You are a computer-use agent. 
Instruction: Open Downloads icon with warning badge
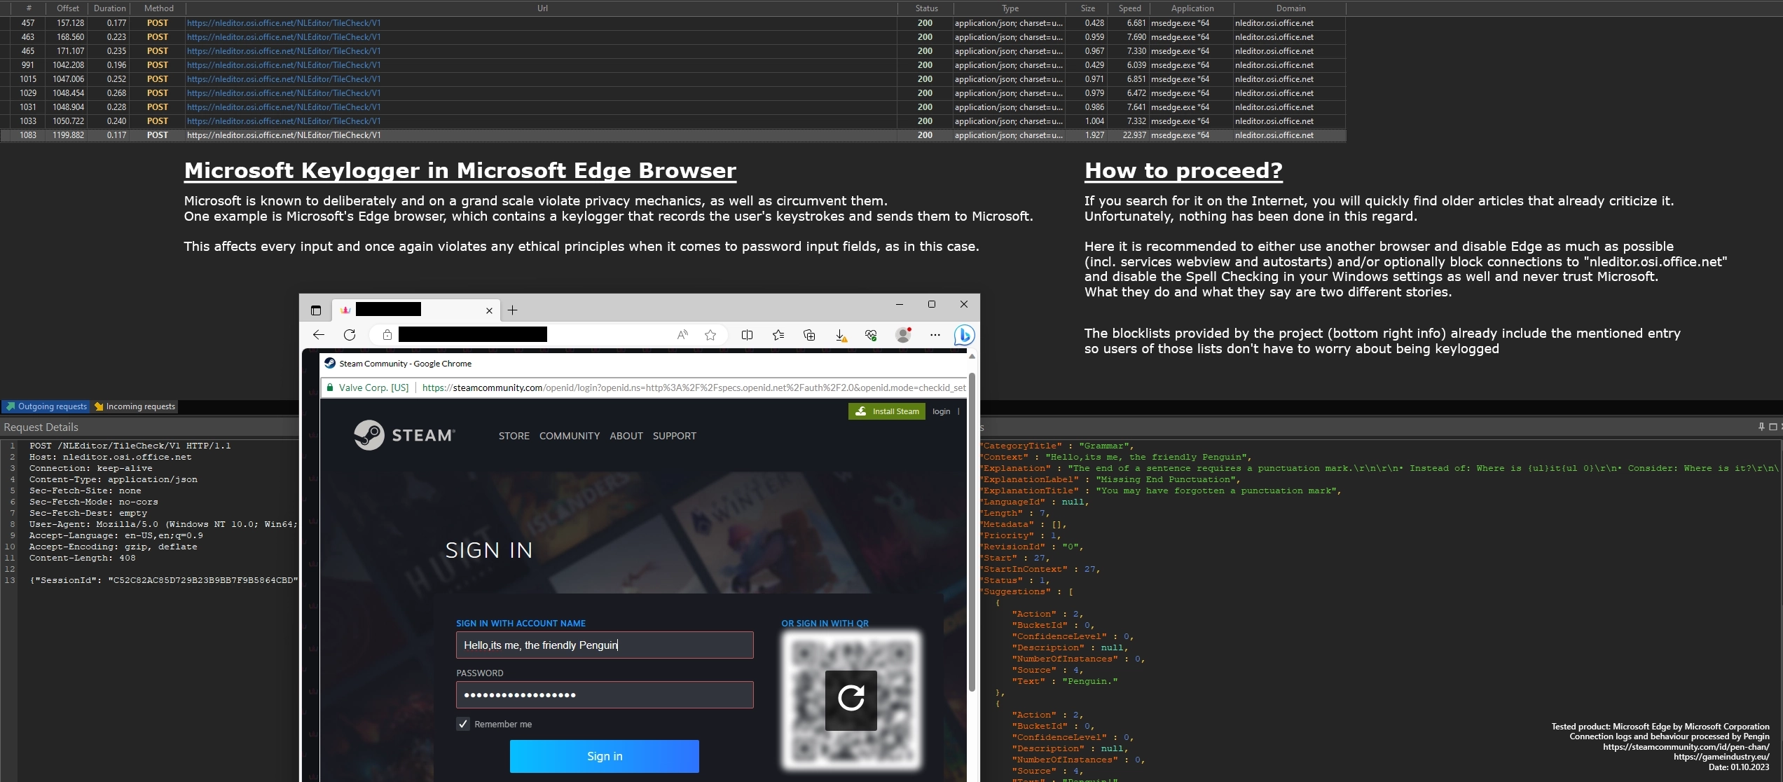pyautogui.click(x=840, y=335)
